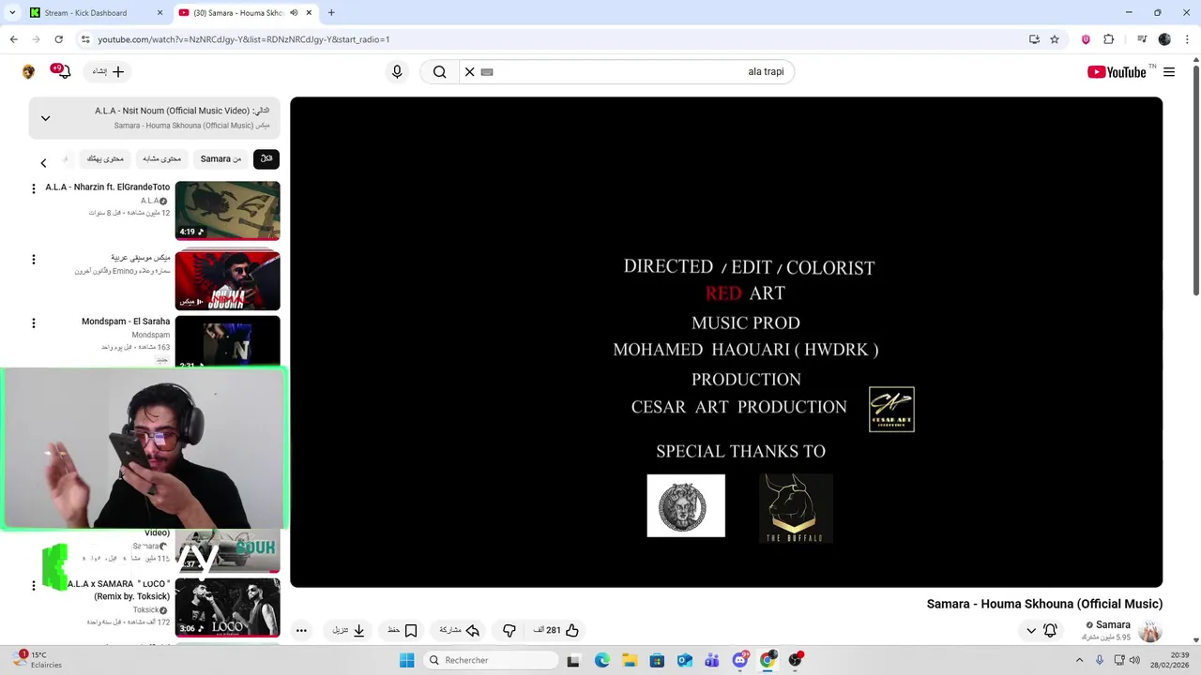Bookmark this page with the star
The width and height of the screenshot is (1201, 675).
click(x=1055, y=39)
